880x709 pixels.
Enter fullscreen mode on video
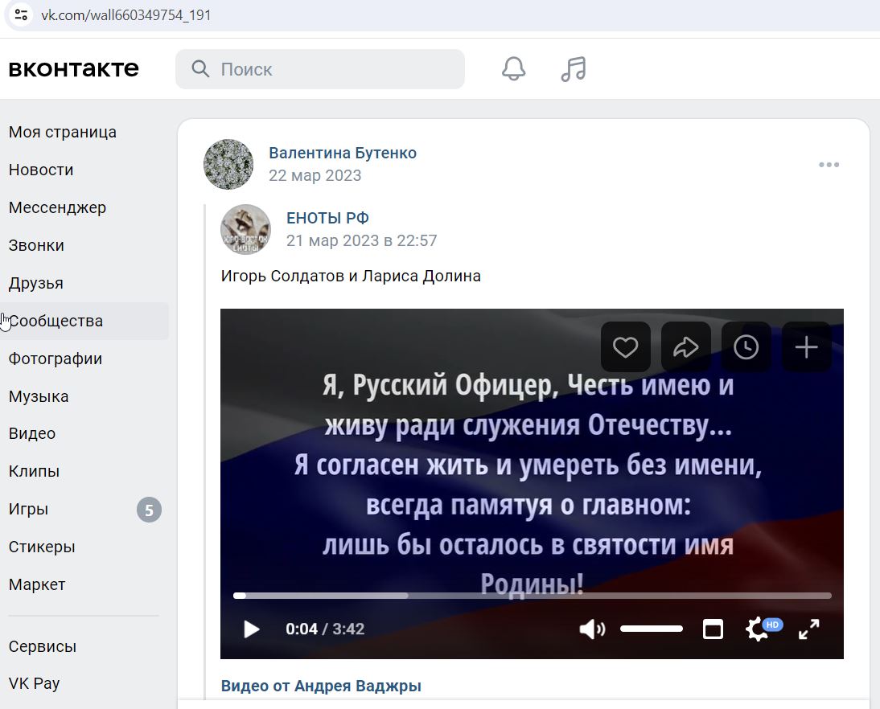808,629
